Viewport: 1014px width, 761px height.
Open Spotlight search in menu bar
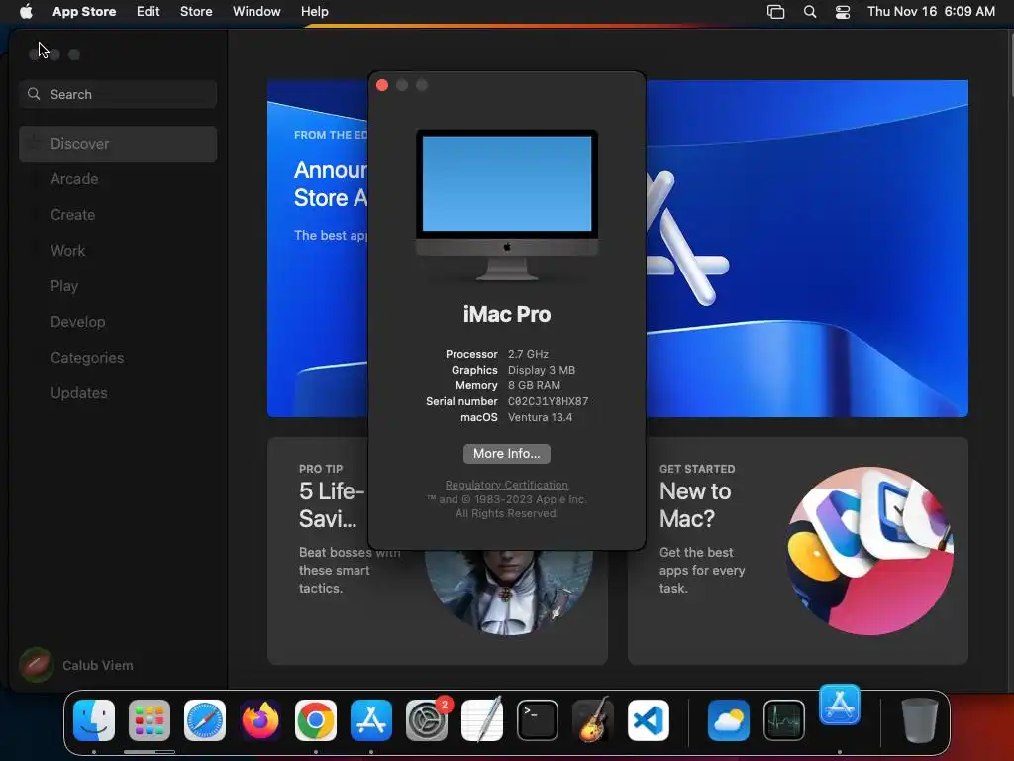(810, 12)
